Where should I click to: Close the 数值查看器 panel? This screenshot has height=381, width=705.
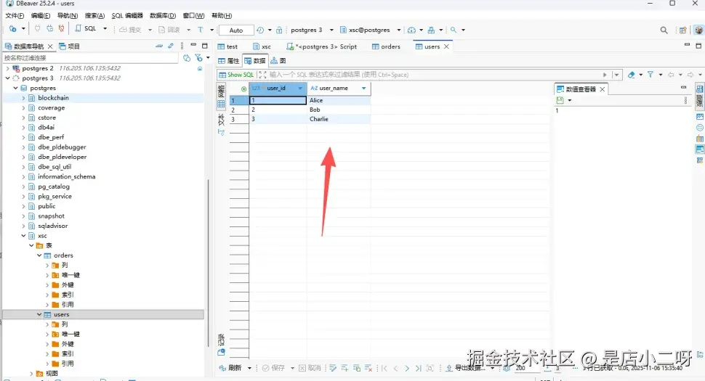pyautogui.click(x=603, y=89)
